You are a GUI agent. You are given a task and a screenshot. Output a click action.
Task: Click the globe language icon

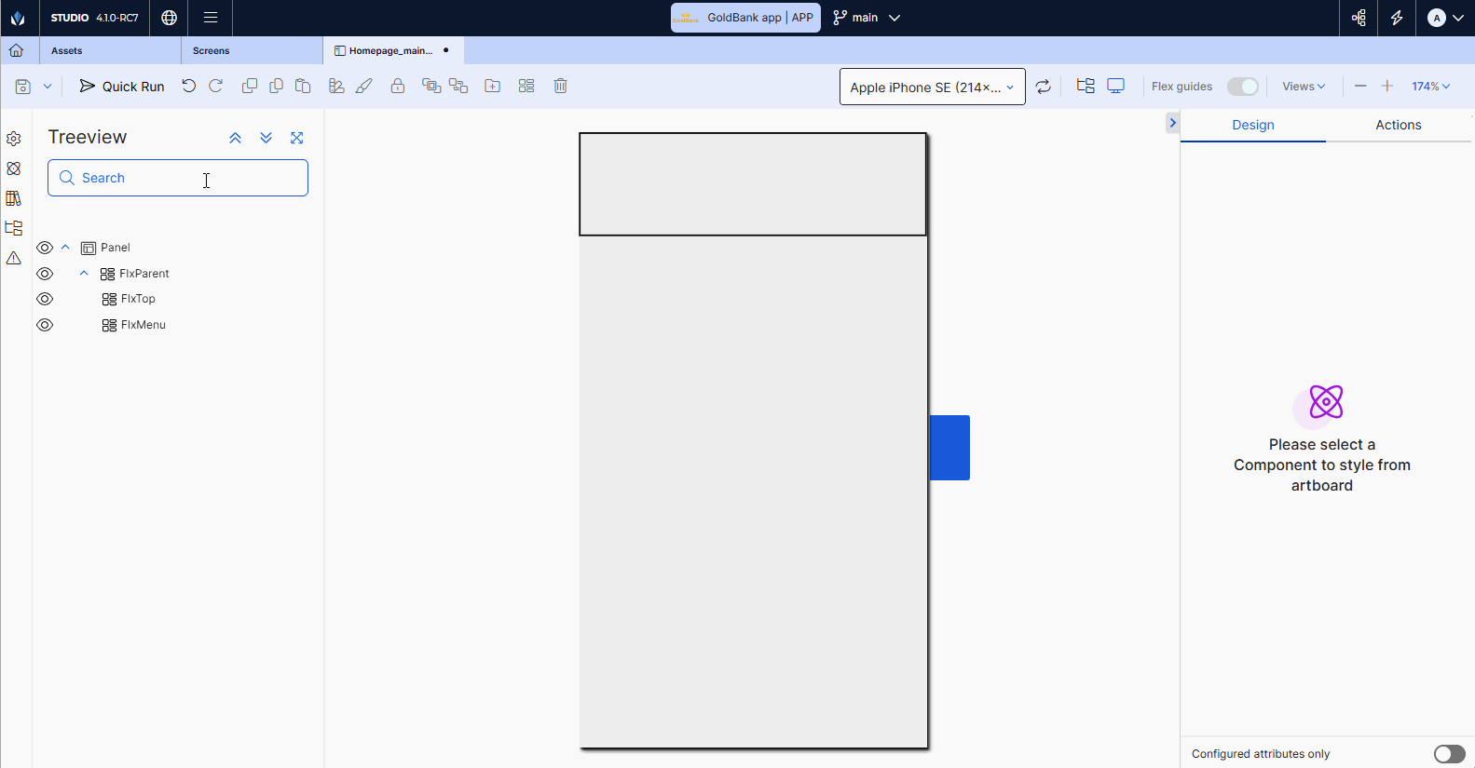coord(169,18)
